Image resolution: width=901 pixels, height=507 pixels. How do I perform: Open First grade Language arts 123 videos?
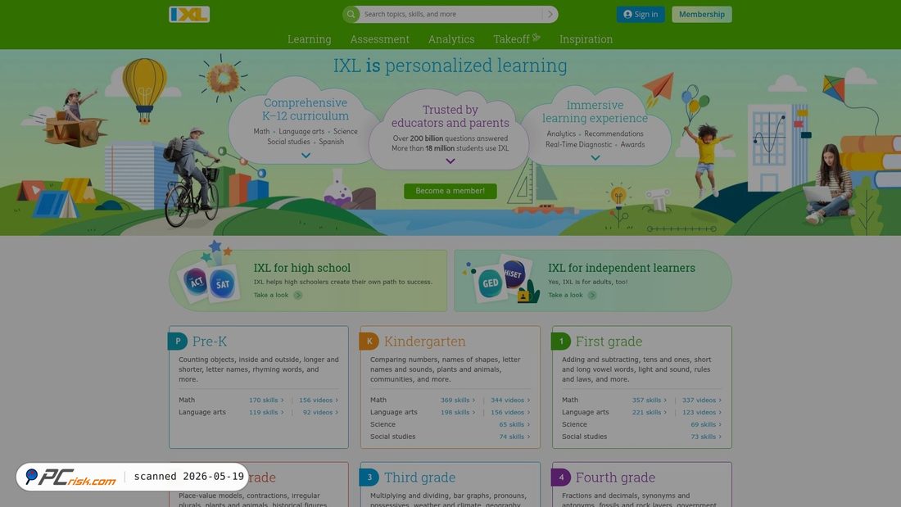coord(702,412)
